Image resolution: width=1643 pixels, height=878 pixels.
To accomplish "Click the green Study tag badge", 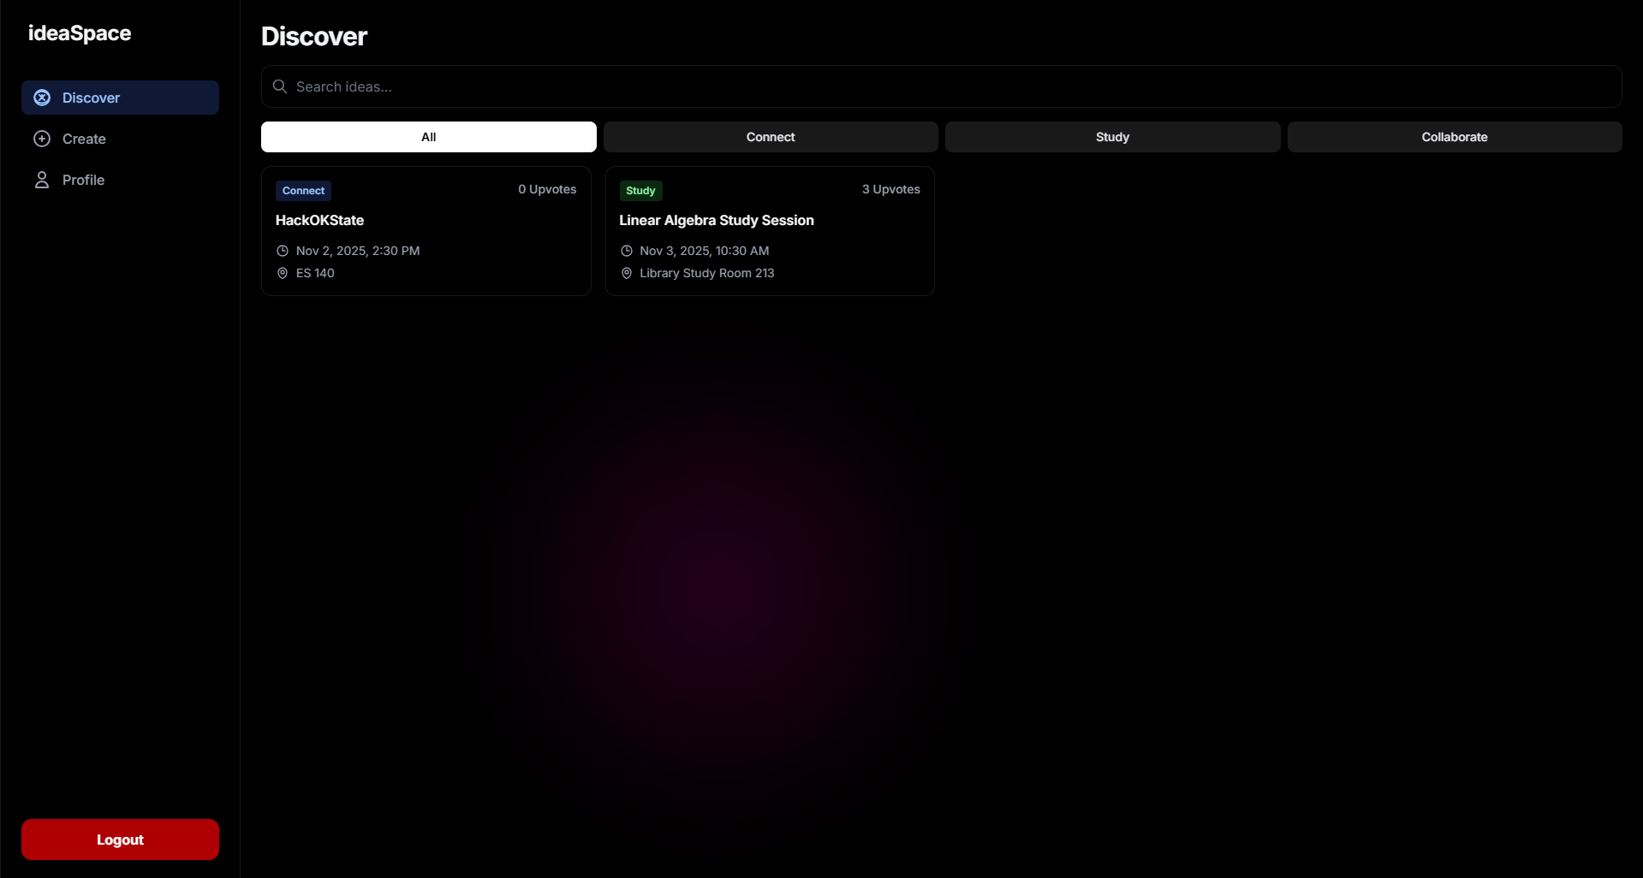I will 640,191.
